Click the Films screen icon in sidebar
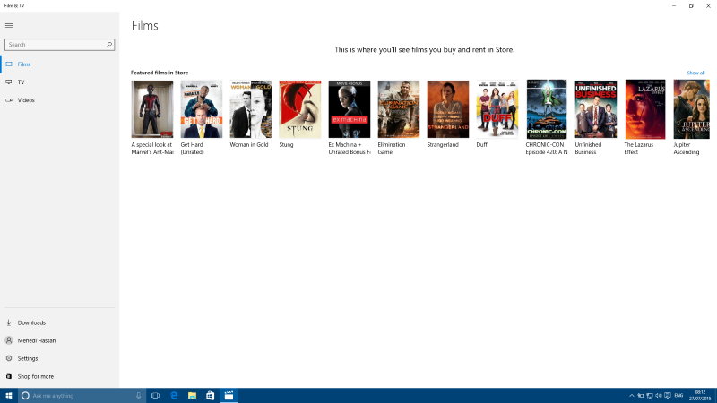717x403 pixels. click(9, 64)
